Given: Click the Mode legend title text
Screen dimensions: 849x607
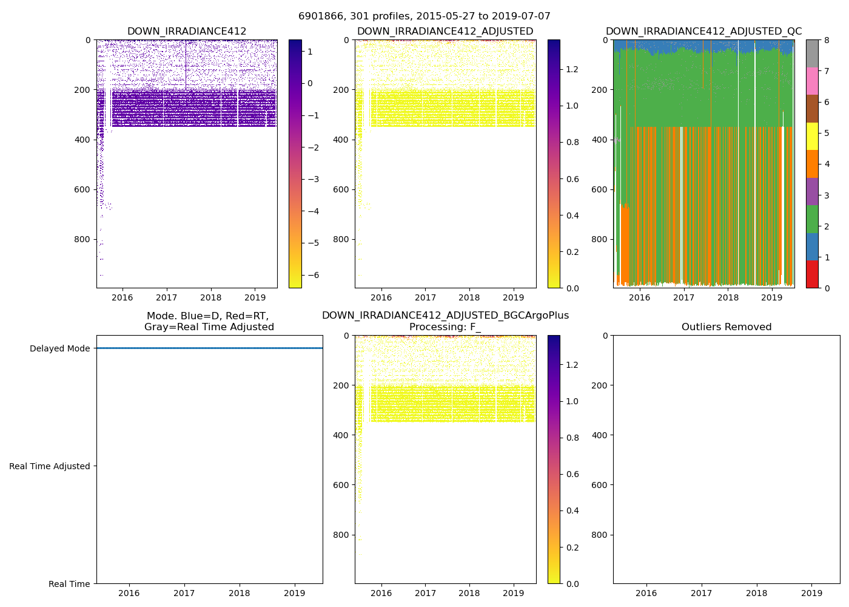Looking at the screenshot, I should 209,322.
